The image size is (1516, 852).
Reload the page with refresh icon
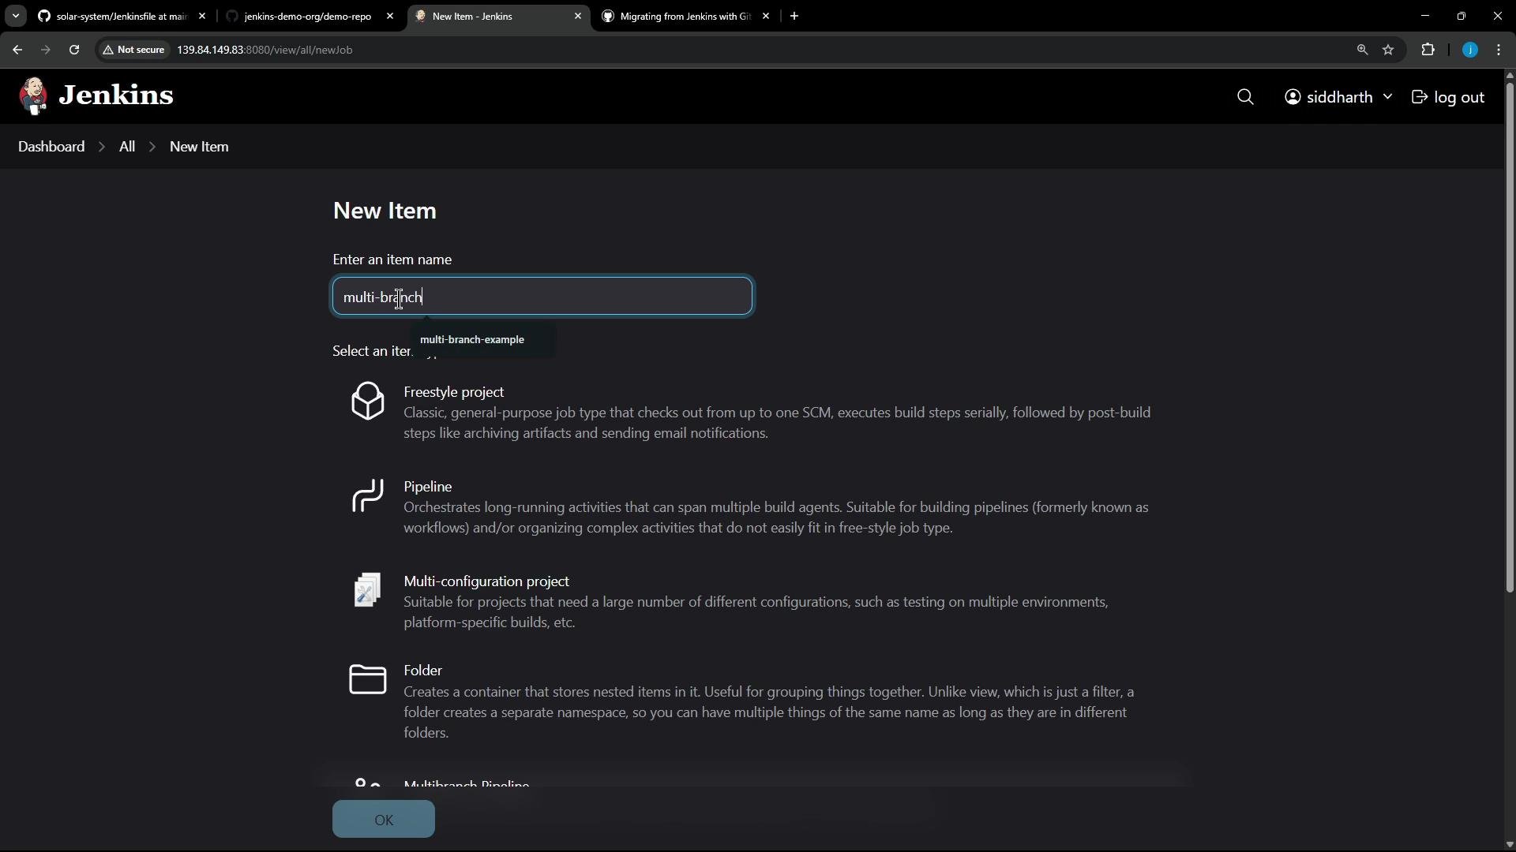[74, 50]
